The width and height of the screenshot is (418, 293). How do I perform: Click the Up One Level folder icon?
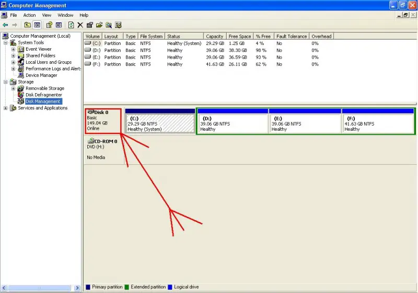point(27,25)
